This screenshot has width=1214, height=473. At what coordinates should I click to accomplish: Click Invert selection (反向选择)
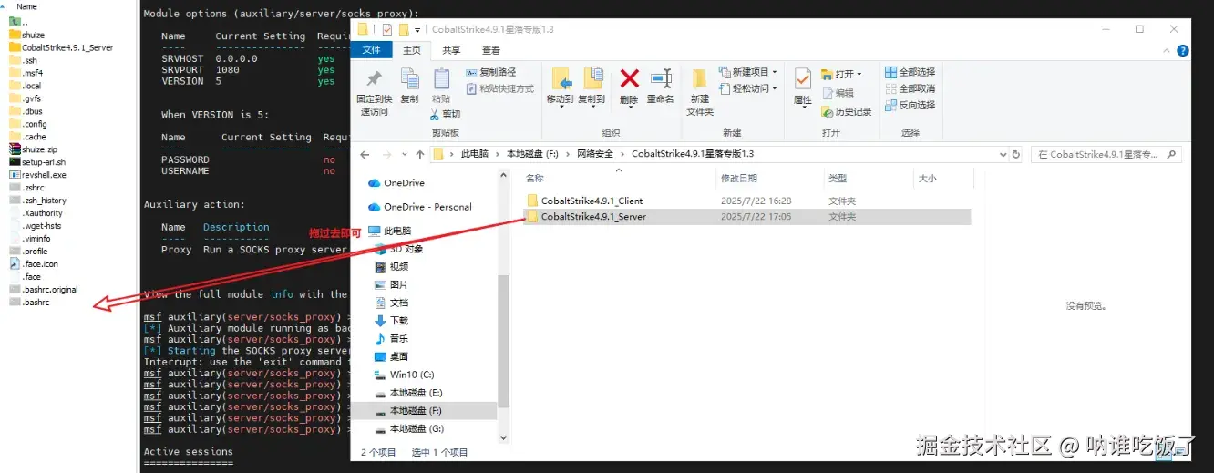click(x=910, y=105)
